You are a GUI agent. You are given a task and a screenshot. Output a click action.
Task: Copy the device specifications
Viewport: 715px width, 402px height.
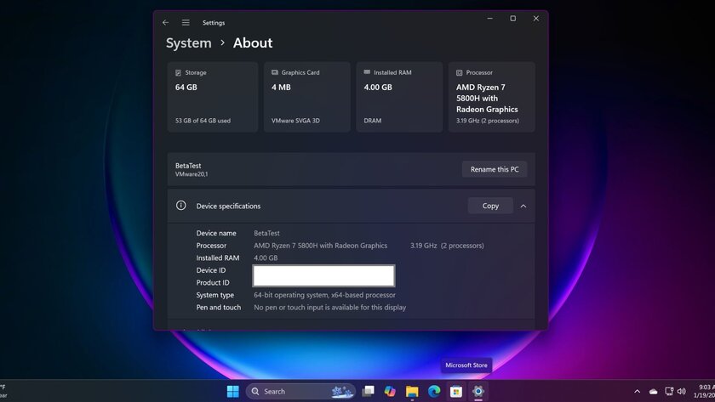point(490,206)
